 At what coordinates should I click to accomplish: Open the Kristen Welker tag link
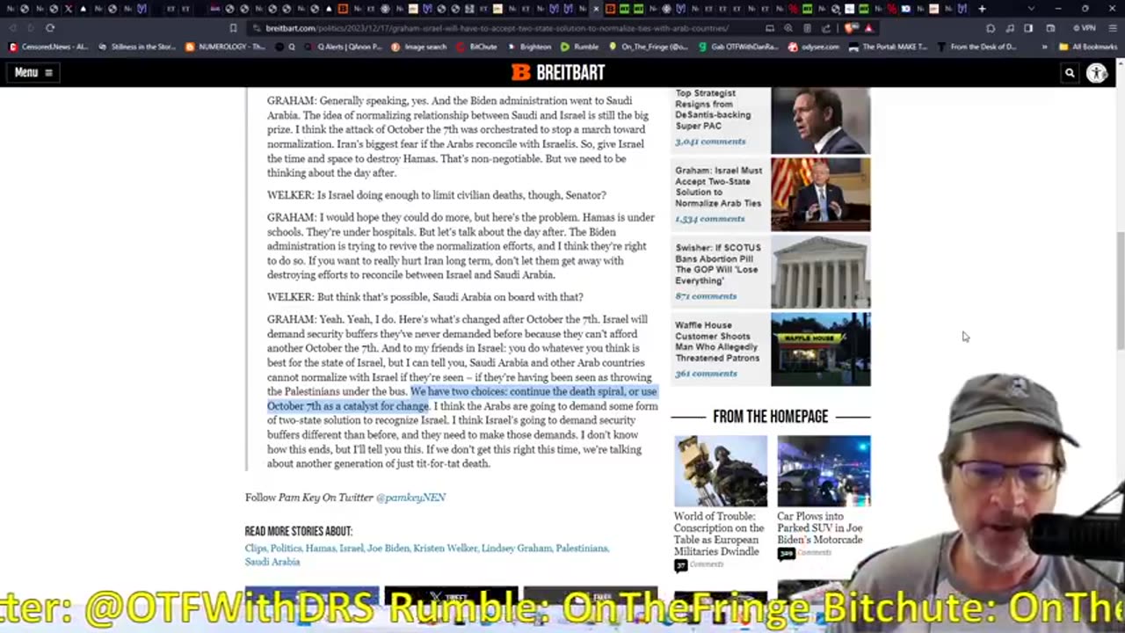pyautogui.click(x=445, y=548)
